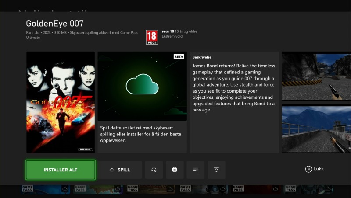Click the B Lukk close prompt
This screenshot has height=198, width=351.
[x=314, y=169]
